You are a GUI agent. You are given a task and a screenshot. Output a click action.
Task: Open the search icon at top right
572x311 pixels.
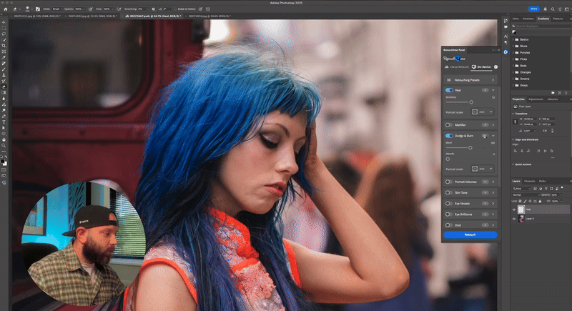coord(553,9)
